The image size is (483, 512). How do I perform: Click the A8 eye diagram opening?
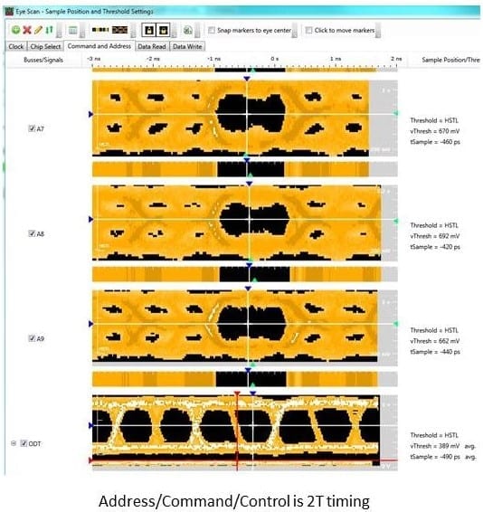(x=254, y=220)
